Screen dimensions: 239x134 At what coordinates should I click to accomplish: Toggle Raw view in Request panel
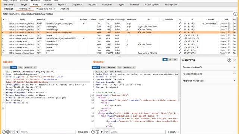14,67
